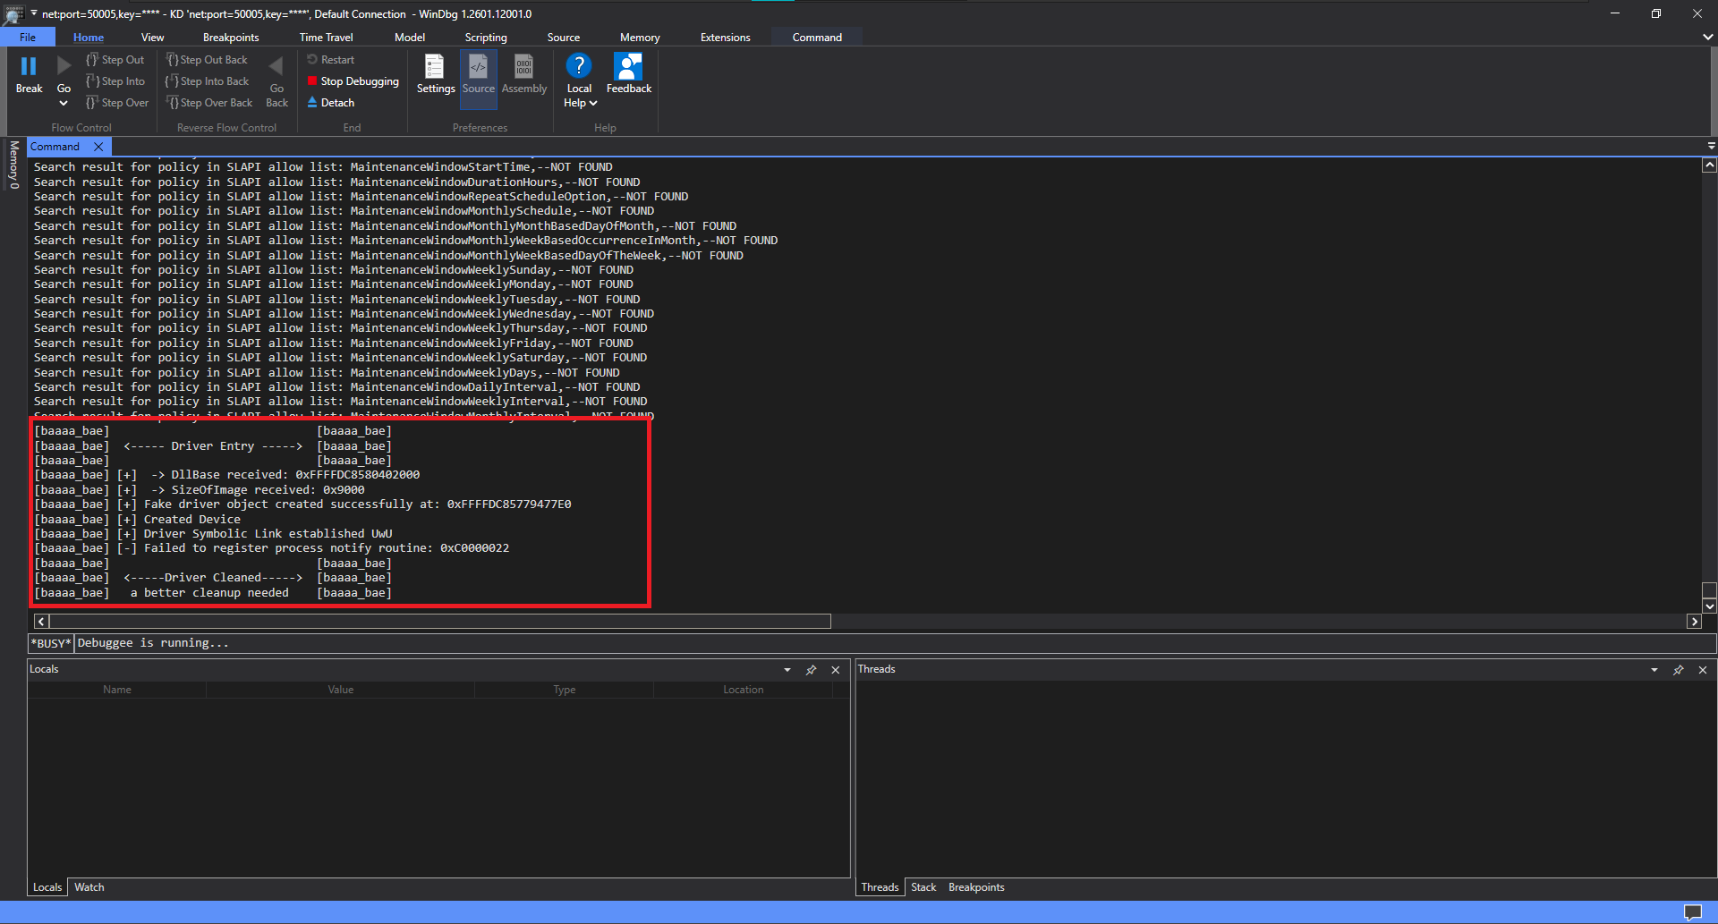Expand the Local Help dropdown
Screen dimensions: 1718x924
pos(592,103)
